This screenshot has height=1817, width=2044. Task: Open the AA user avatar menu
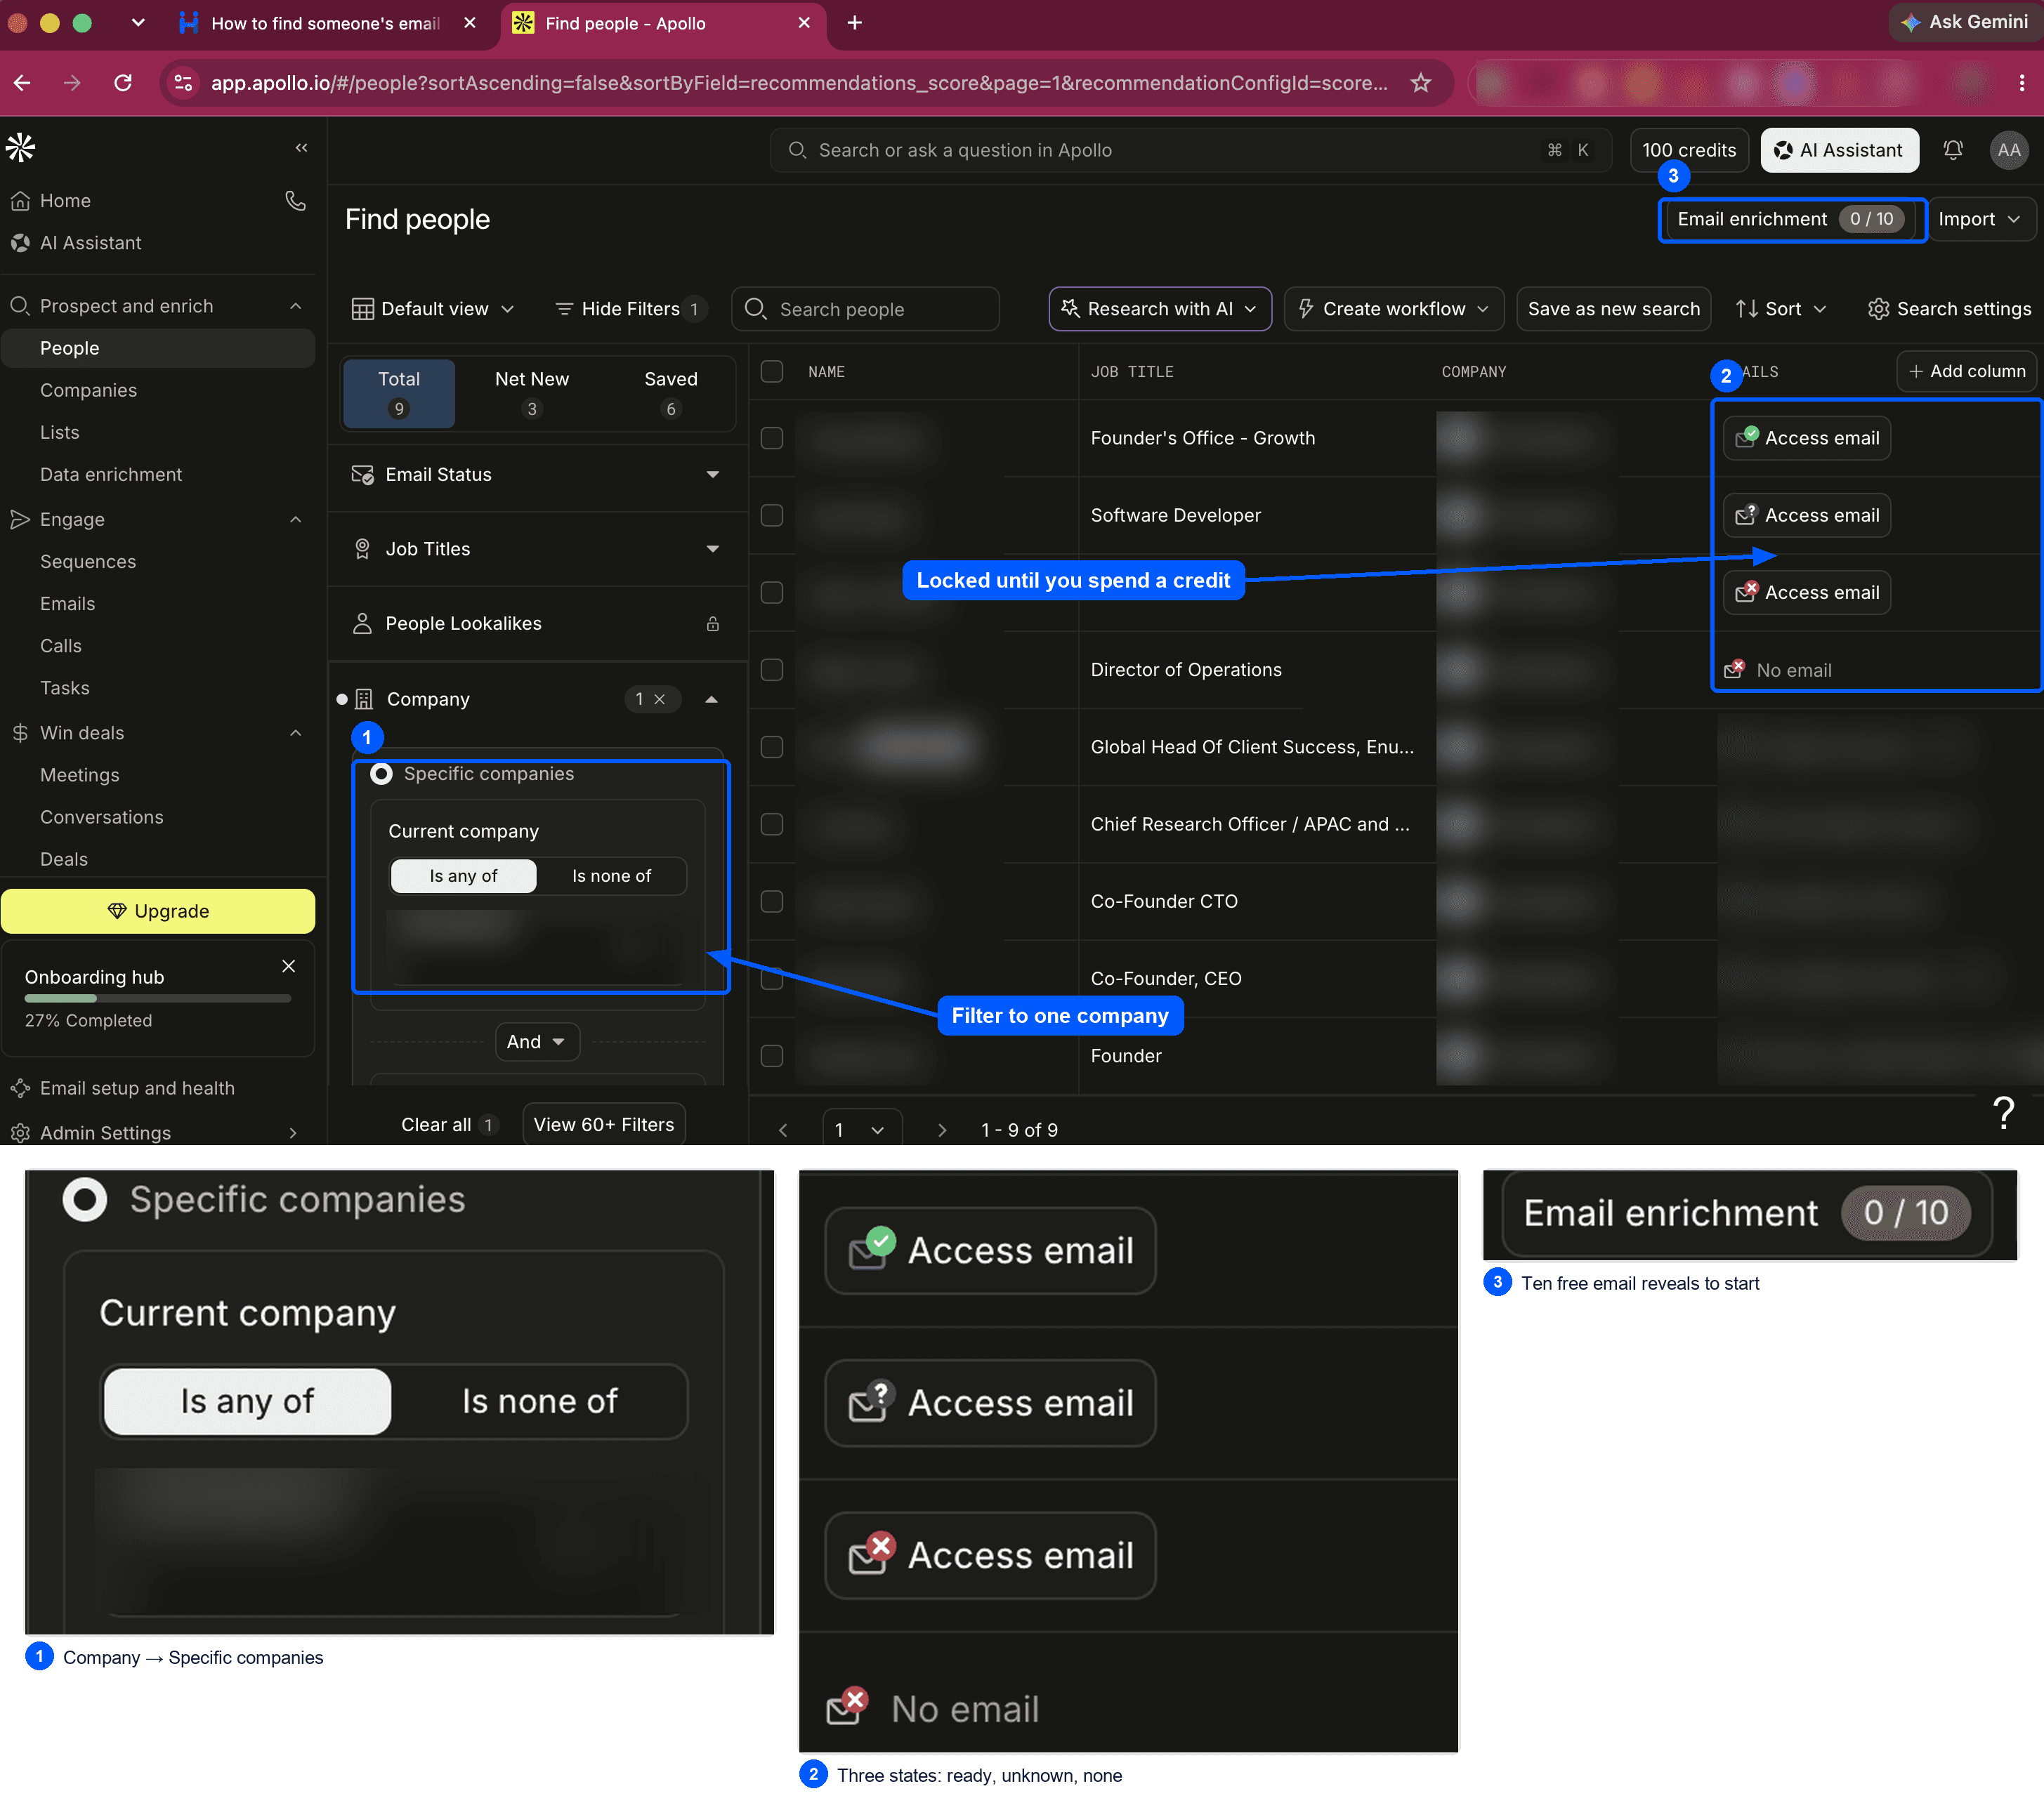point(2009,150)
